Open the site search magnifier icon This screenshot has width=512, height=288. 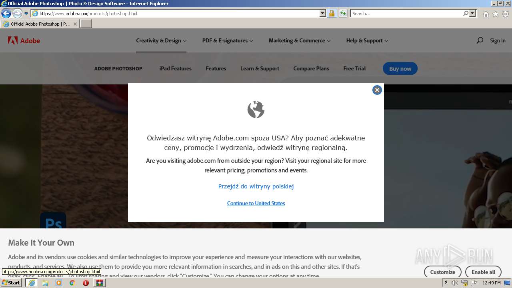(480, 40)
